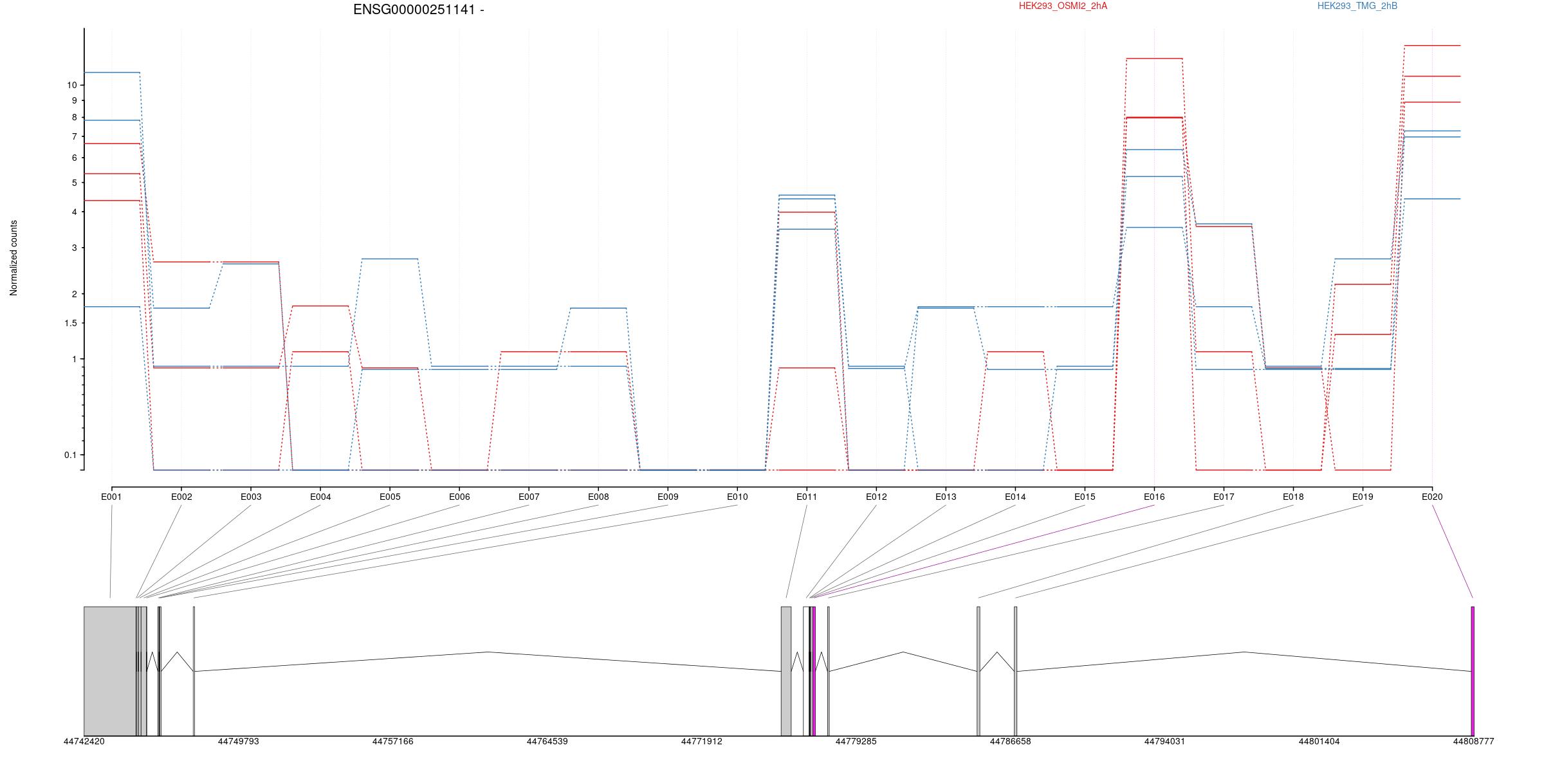Click the exon block near 44785000

click(x=979, y=671)
